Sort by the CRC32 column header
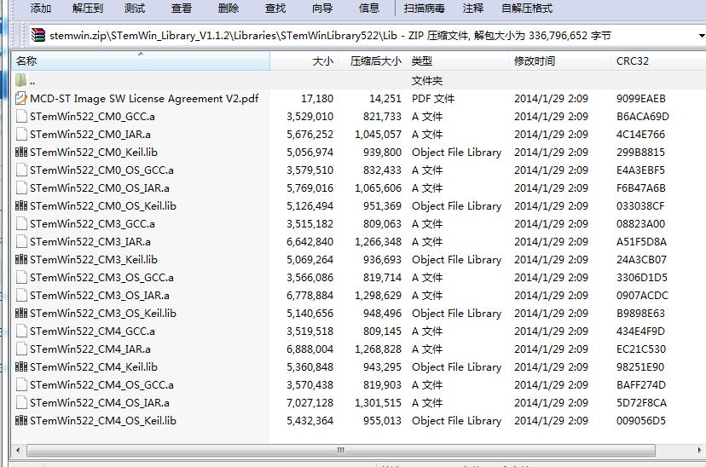706x467 pixels. 658,61
